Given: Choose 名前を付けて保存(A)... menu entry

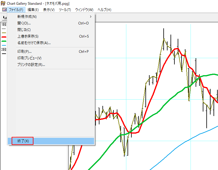Looking at the screenshot, I should [x=34, y=43].
